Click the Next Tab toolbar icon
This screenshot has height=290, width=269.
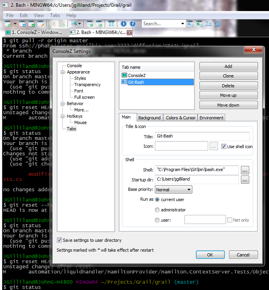click(x=32, y=24)
